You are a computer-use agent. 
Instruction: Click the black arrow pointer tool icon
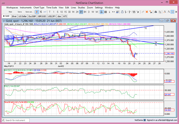[x=138, y=12]
